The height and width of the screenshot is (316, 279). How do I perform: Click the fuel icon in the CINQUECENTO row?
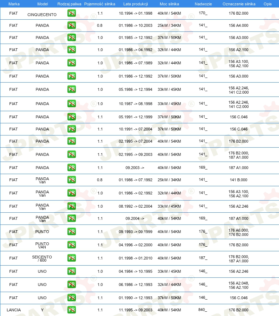(x=72, y=13)
